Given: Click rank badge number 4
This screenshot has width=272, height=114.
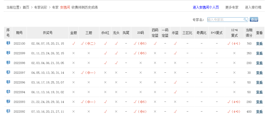Looking at the screenshot, I should (8, 72).
